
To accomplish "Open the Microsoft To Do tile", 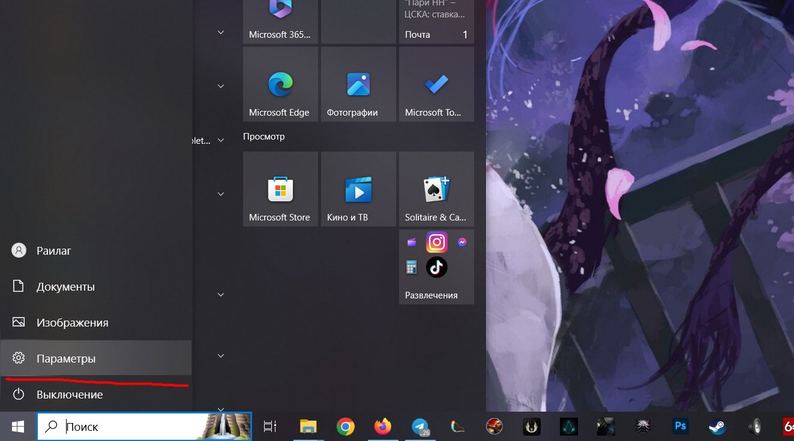I will (436, 84).
